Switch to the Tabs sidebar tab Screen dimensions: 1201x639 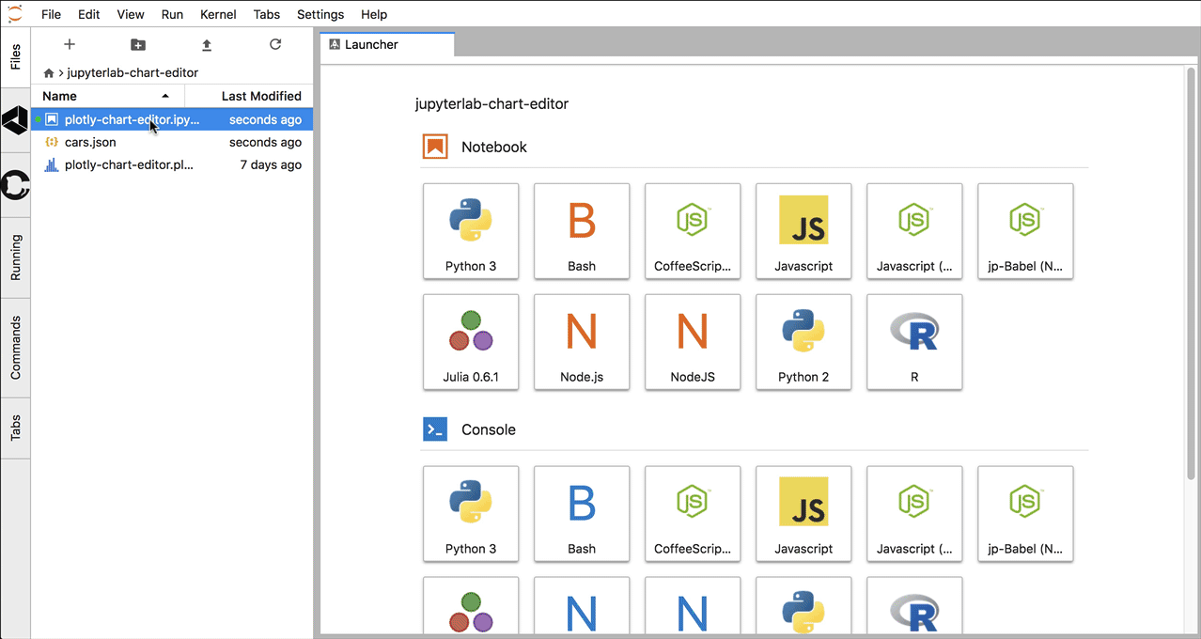[15, 429]
